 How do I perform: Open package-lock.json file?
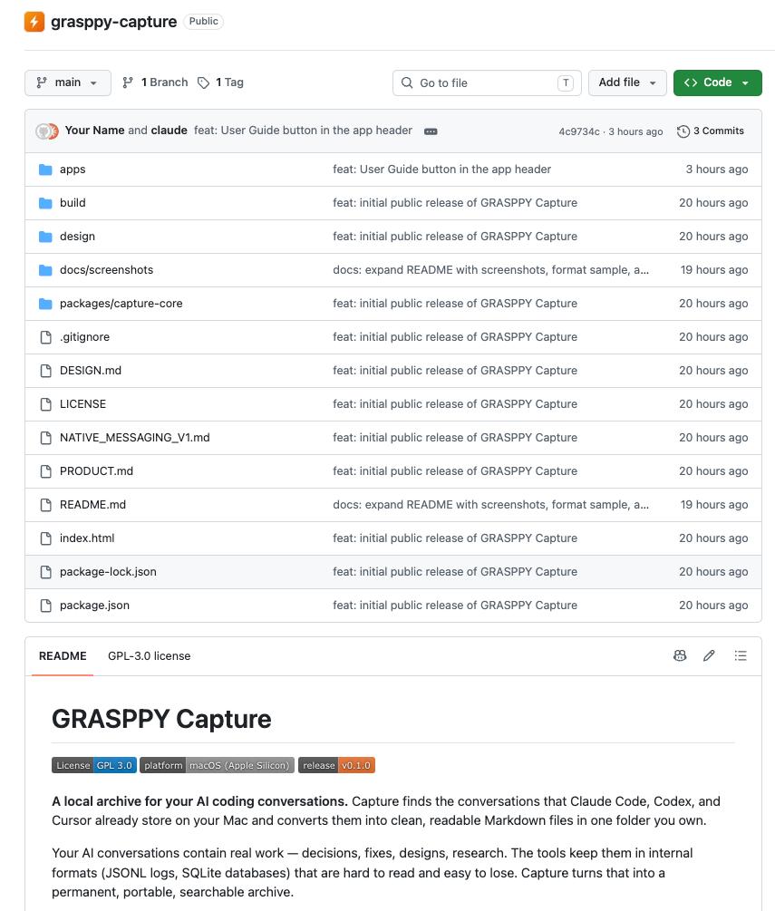[x=108, y=572]
